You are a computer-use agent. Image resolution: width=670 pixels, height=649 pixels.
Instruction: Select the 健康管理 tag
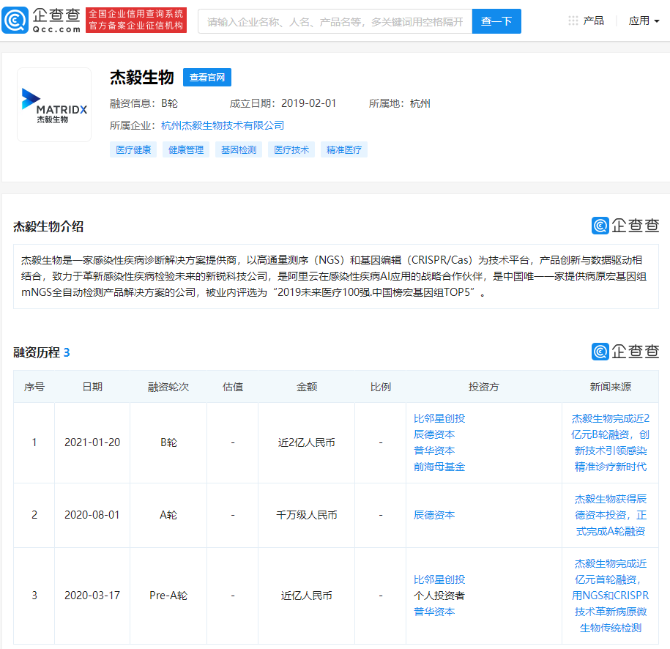pos(186,149)
